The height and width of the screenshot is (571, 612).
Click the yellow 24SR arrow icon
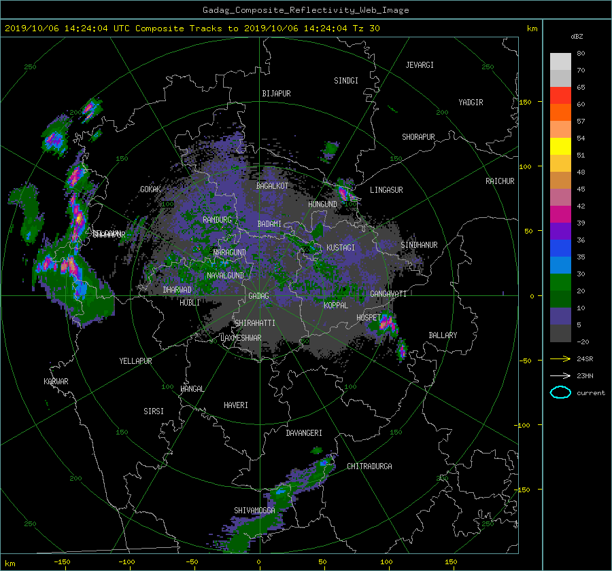(x=560, y=358)
